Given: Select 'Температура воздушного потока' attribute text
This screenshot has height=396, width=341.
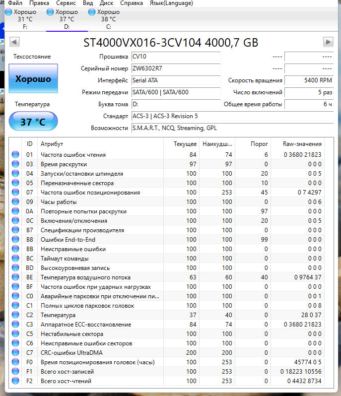Looking at the screenshot, I should pos(86,277).
